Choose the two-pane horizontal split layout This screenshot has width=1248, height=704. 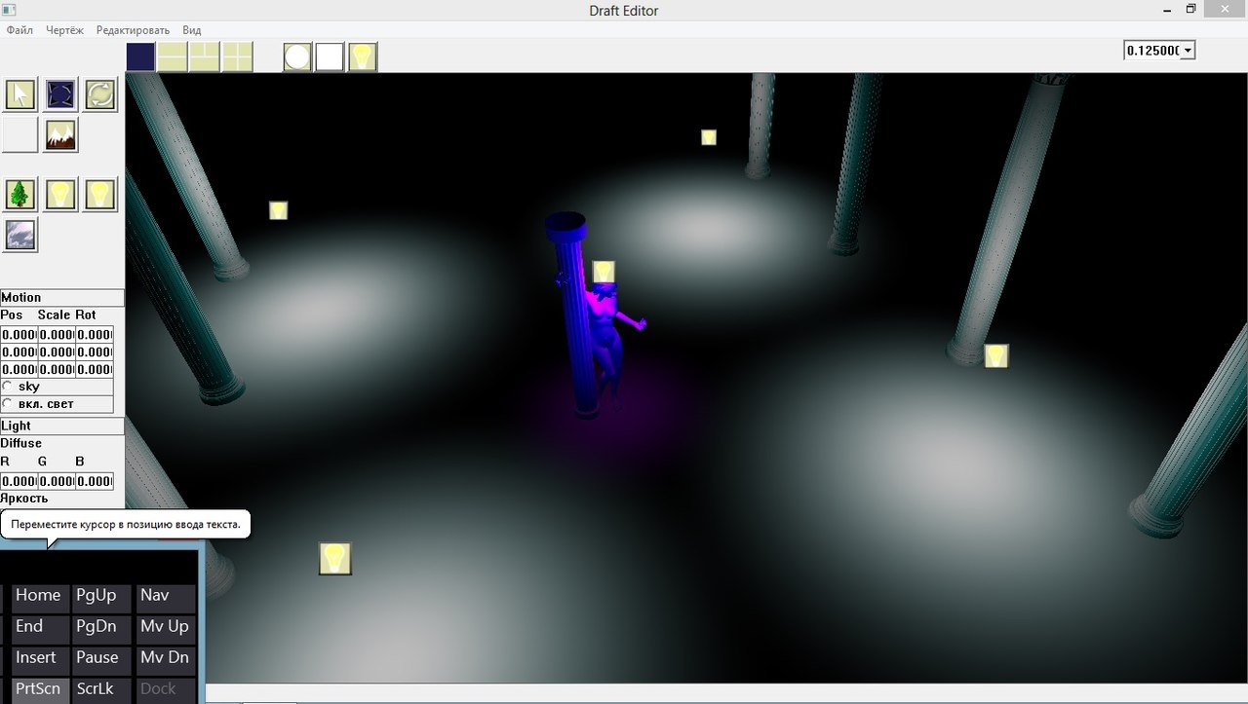(173, 56)
